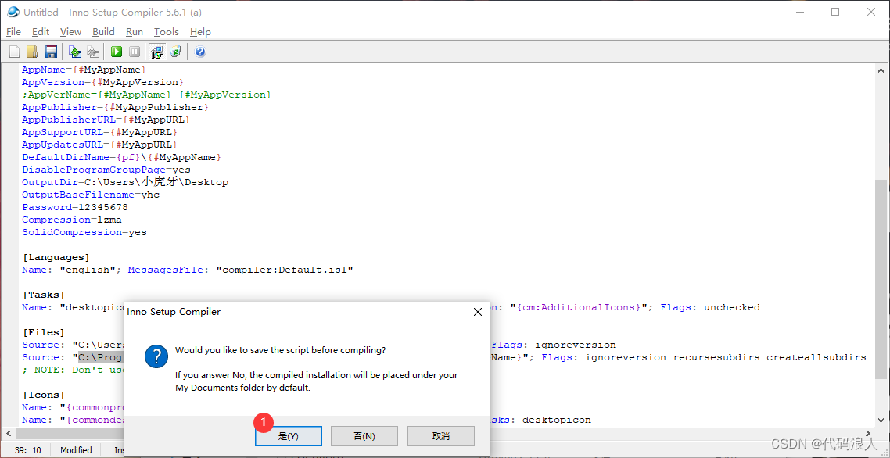This screenshot has width=890, height=458.
Task: Click the Inno Setup title bar app icon
Action: (x=13, y=12)
